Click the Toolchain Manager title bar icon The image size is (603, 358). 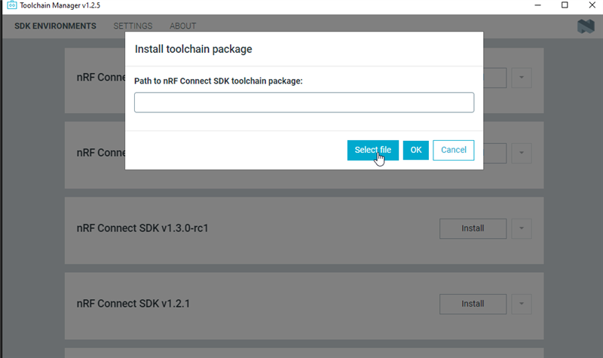tap(12, 5)
